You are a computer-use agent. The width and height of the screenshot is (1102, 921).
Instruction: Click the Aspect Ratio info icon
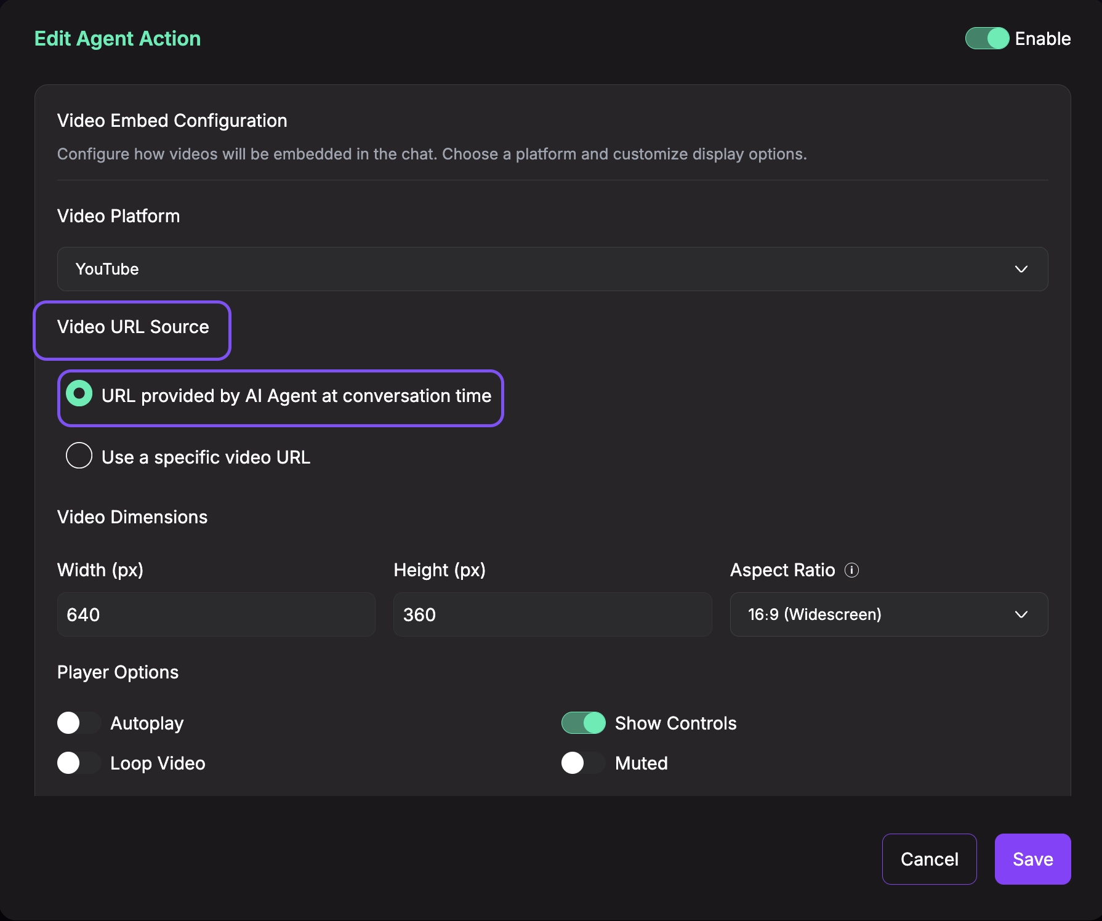(x=853, y=570)
